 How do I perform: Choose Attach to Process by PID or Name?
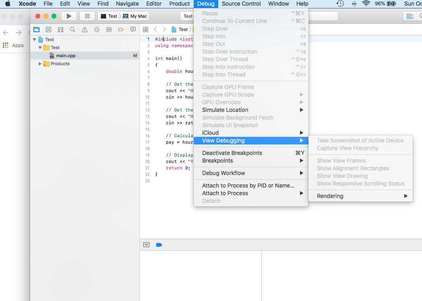pos(251,186)
